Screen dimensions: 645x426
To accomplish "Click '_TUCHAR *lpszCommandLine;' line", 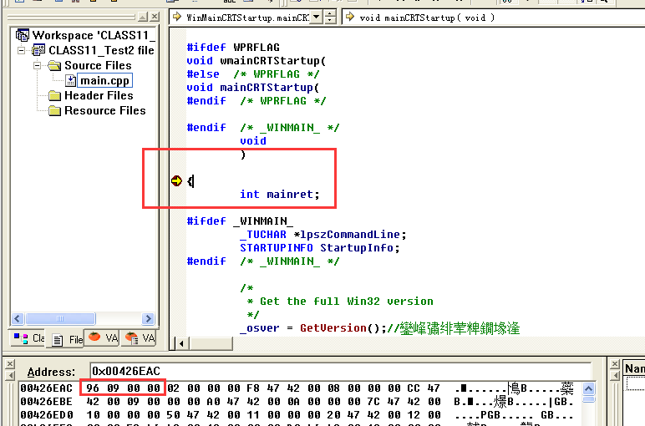I will click(x=322, y=235).
